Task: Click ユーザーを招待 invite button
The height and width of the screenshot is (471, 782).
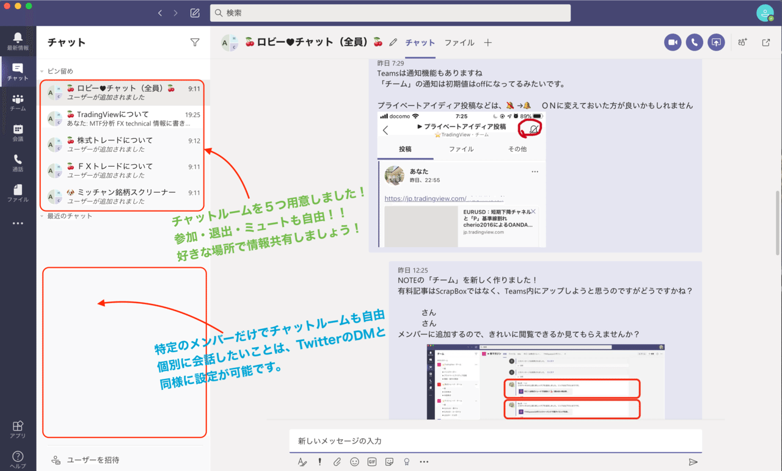Action: coord(86,460)
